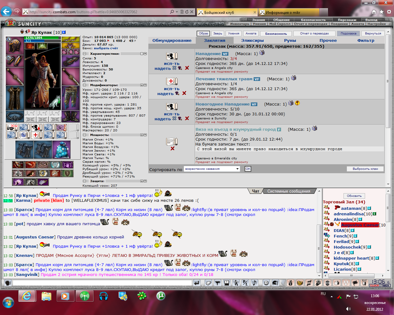394x315 pixels.
Task: Click the Образ button
Action: (203, 34)
